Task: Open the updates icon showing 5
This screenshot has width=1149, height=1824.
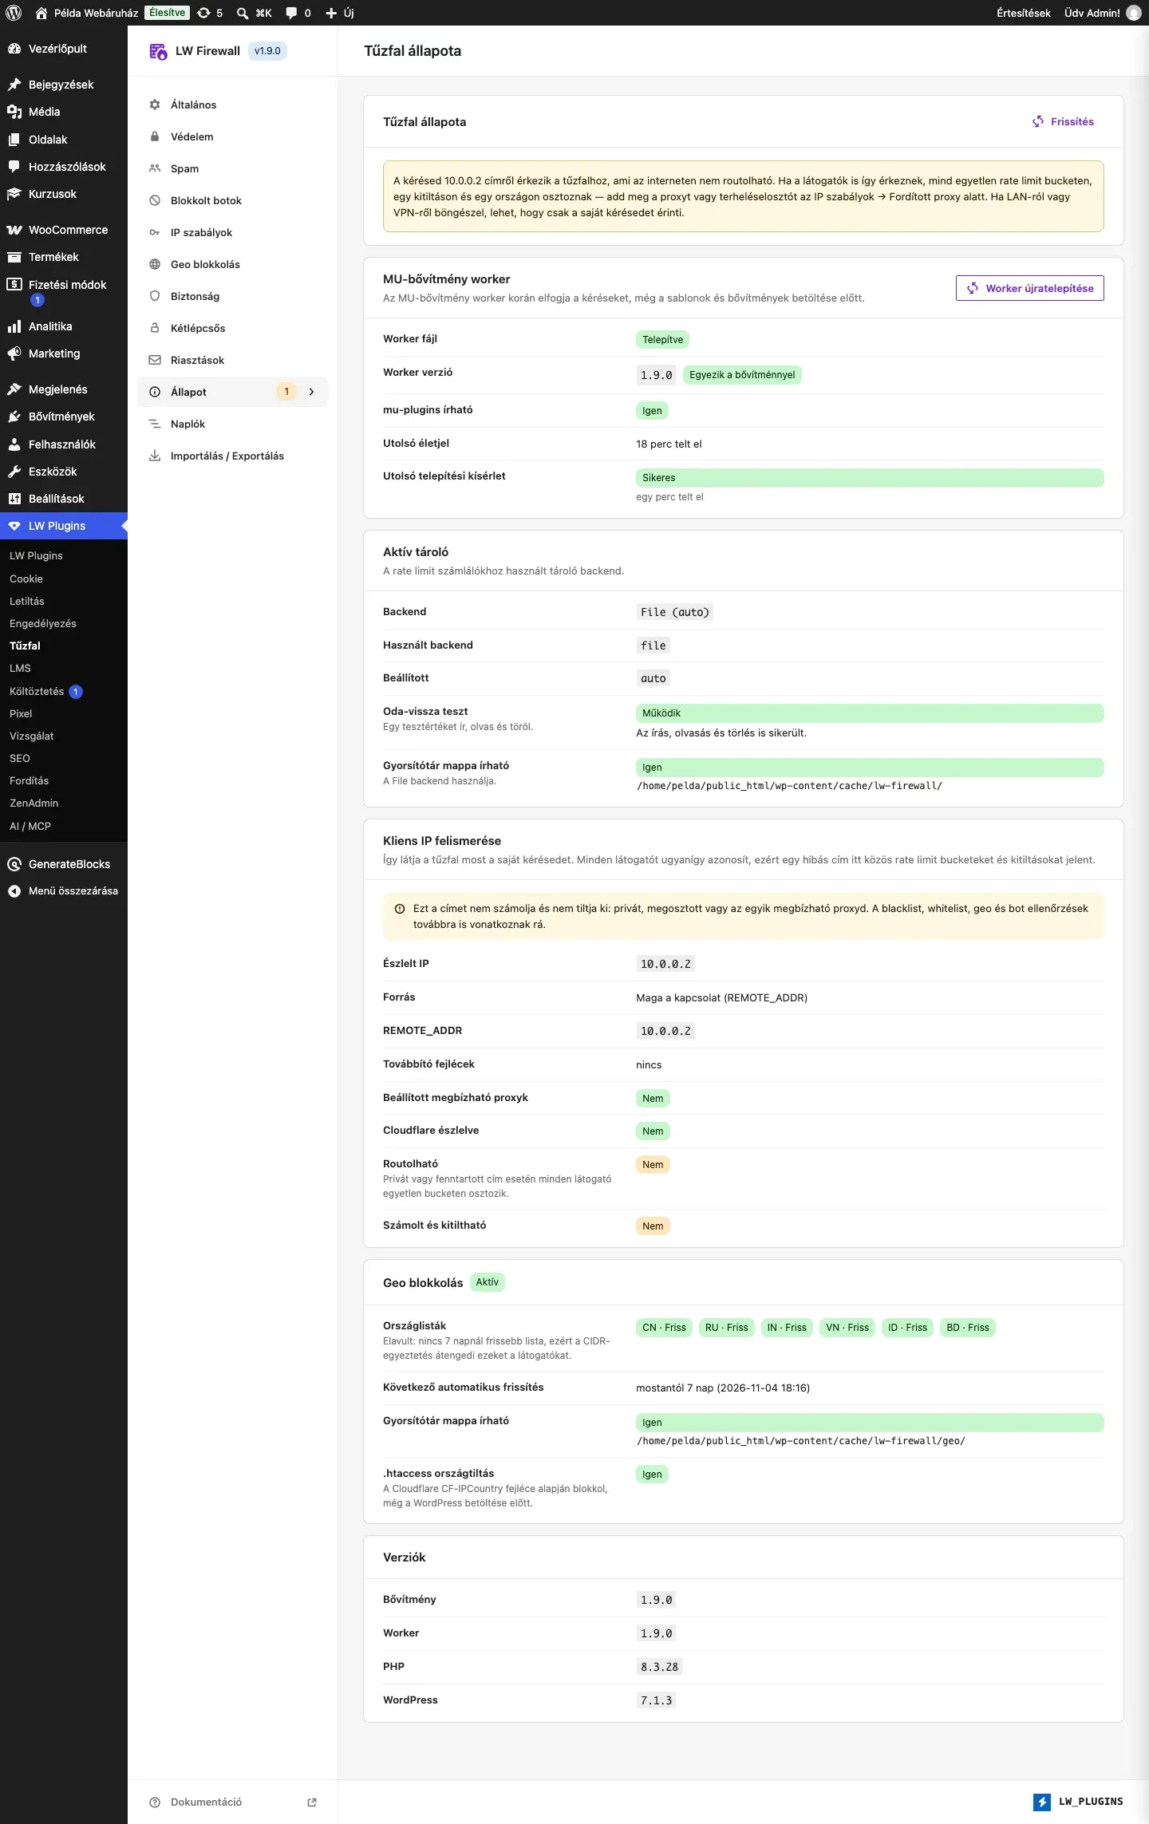Action: pyautogui.click(x=210, y=13)
